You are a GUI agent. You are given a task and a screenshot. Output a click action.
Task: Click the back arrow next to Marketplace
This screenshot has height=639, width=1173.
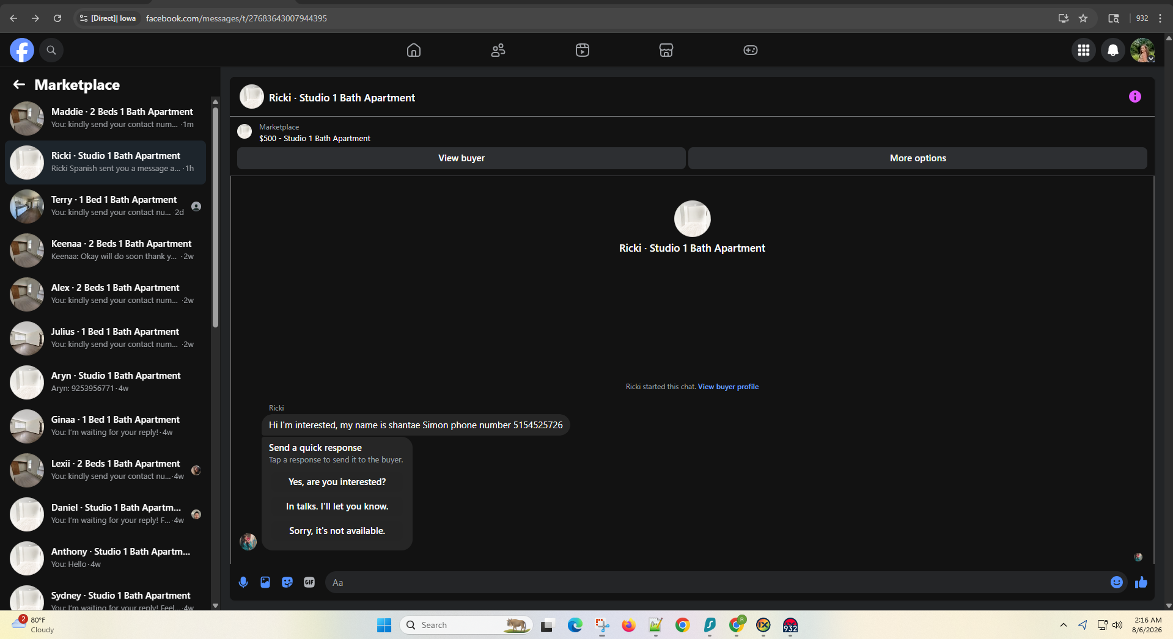(19, 84)
